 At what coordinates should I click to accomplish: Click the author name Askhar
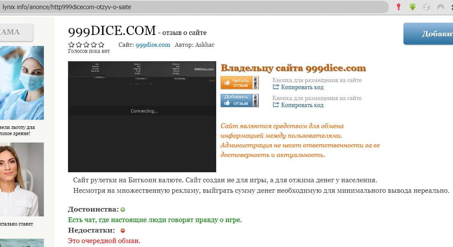(x=204, y=45)
